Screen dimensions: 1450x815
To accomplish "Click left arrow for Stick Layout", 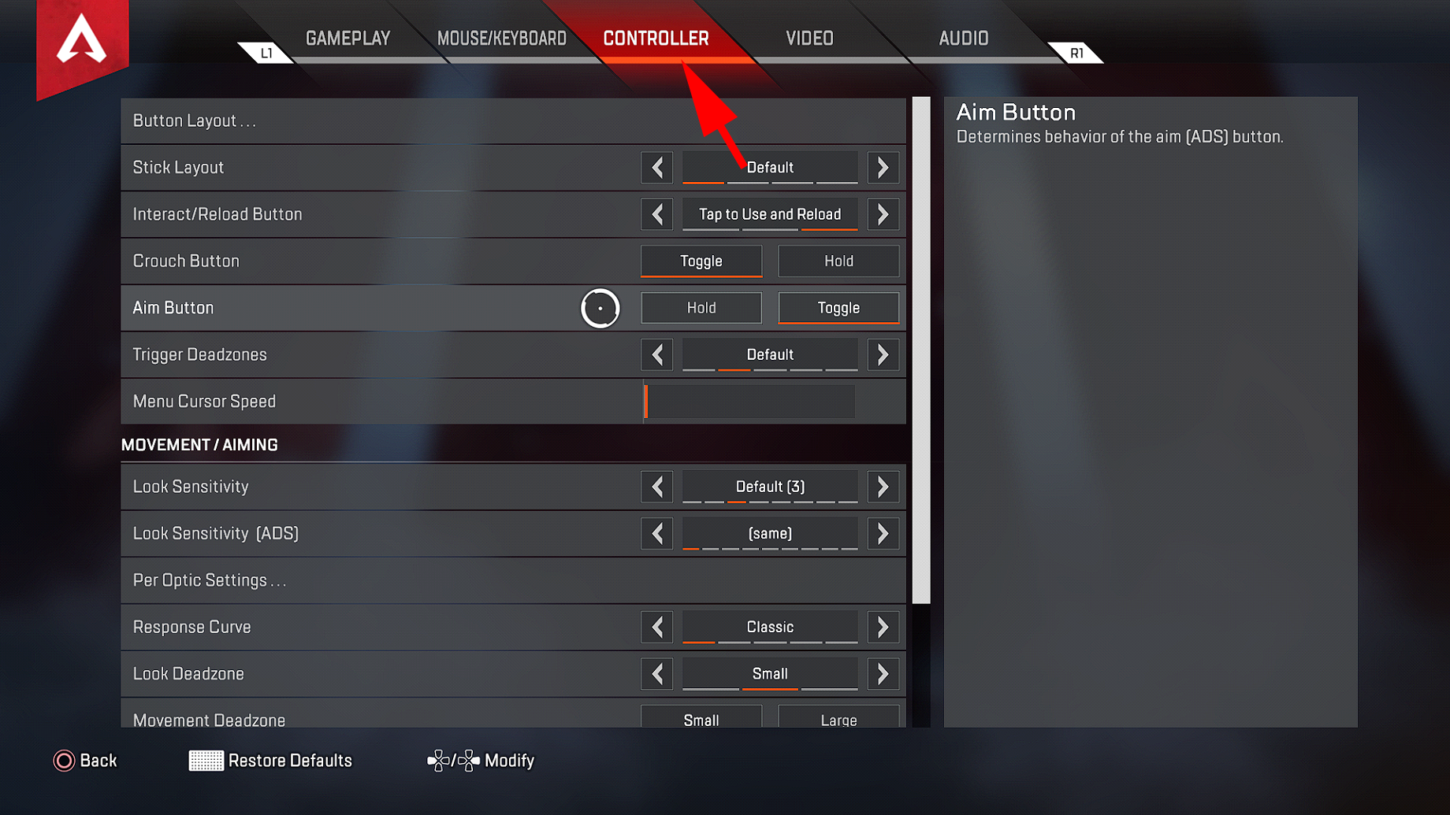I will 657,168.
